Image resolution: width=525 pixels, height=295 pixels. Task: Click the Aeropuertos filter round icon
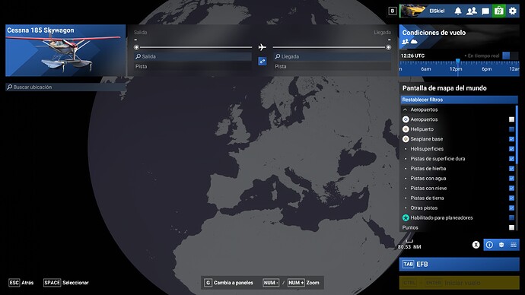406,119
